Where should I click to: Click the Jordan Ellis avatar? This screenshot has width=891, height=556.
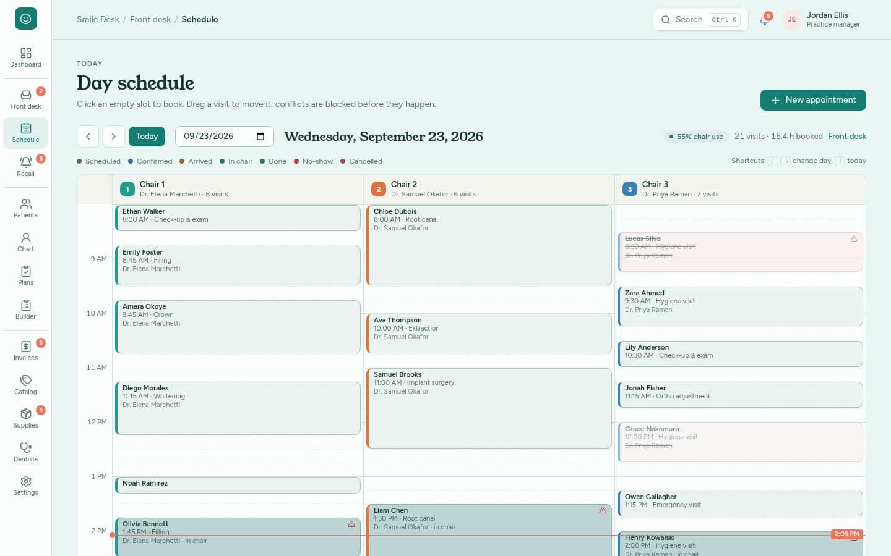click(x=791, y=19)
